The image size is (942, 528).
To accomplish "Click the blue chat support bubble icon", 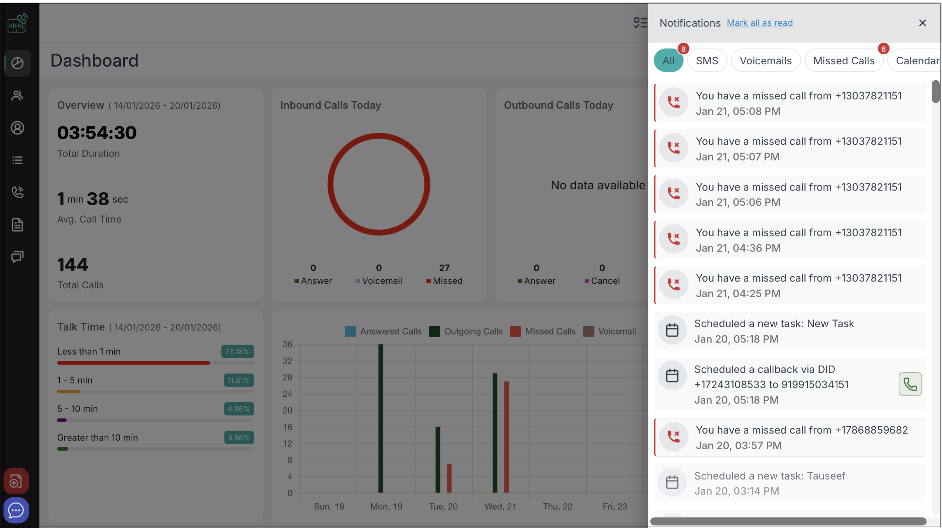I will click(x=16, y=511).
